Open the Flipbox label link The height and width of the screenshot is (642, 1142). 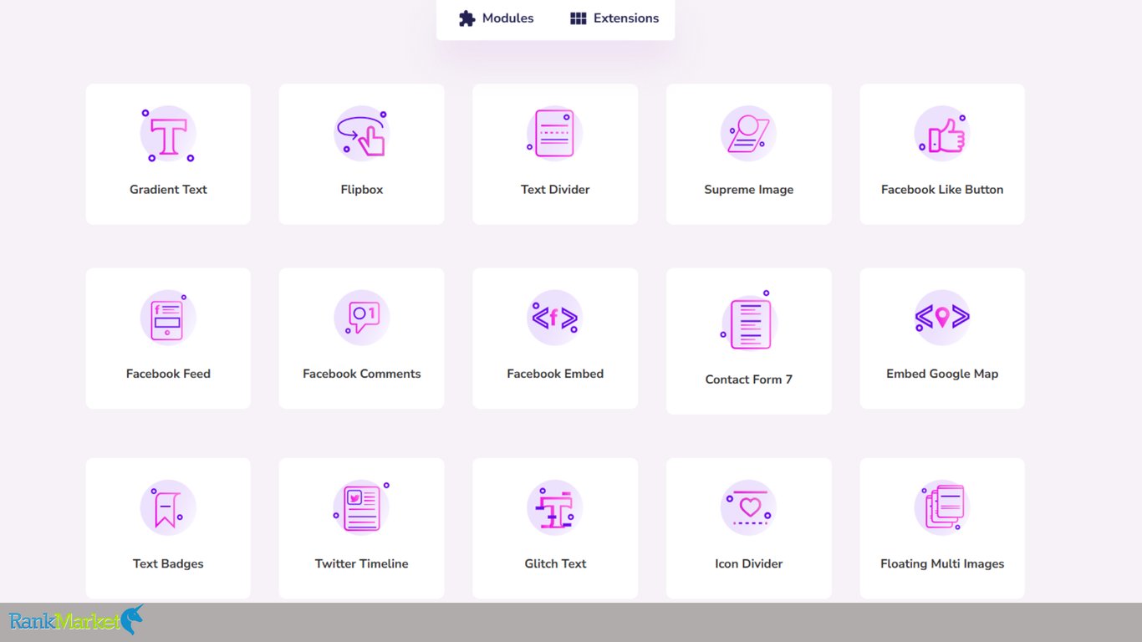point(361,190)
